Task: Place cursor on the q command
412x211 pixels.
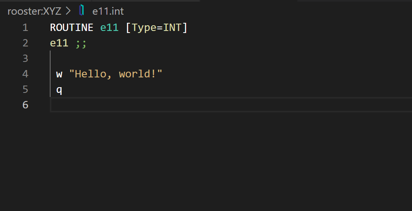Action: pyautogui.click(x=59, y=89)
